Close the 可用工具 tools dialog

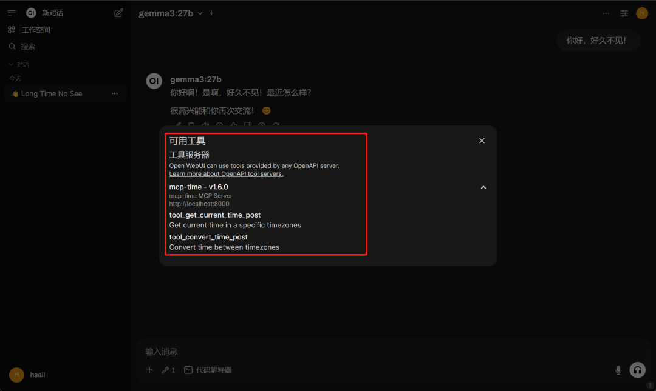coord(482,141)
